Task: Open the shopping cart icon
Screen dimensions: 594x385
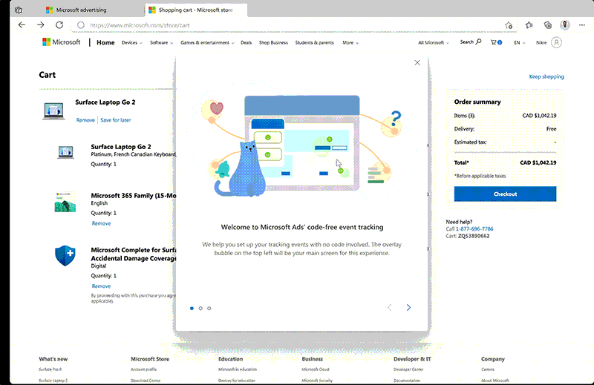Action: point(496,42)
